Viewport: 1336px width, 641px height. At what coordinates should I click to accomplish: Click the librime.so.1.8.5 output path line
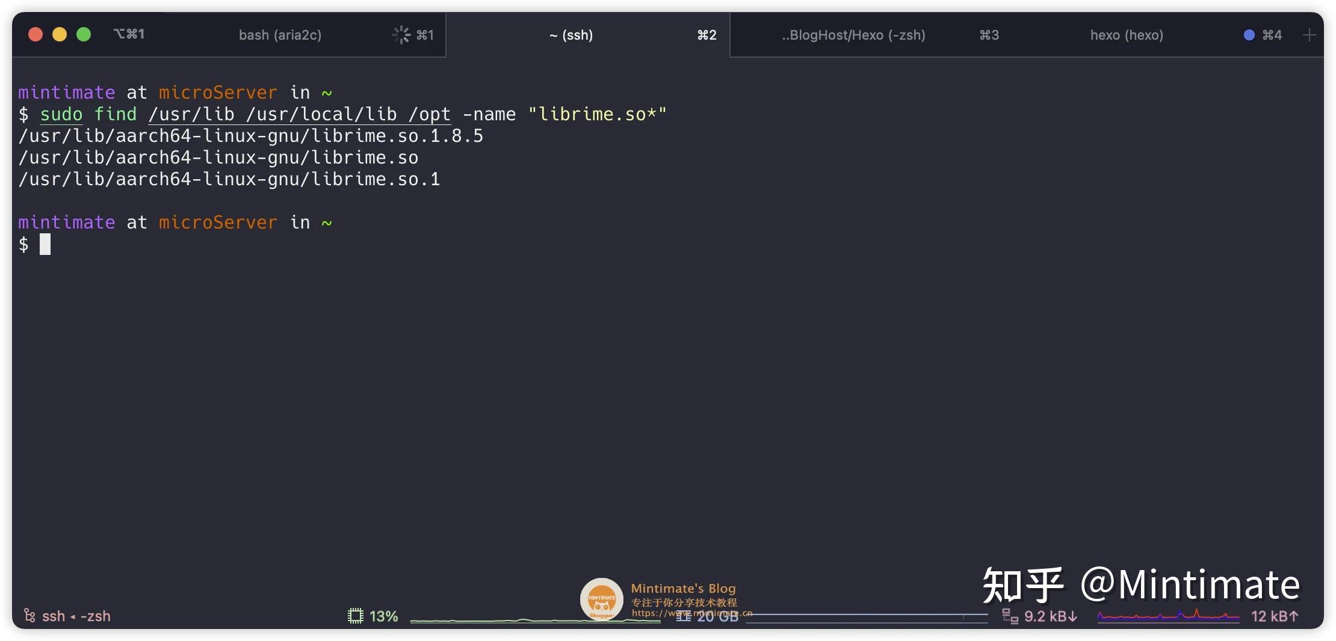tap(250, 136)
